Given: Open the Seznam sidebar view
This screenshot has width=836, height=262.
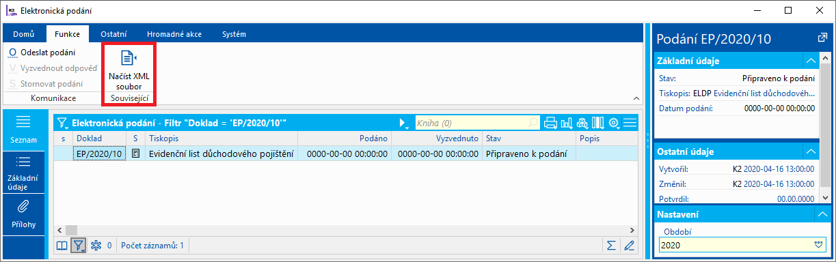Looking at the screenshot, I should tap(23, 129).
